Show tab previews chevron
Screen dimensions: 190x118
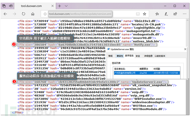[x=66, y=6]
